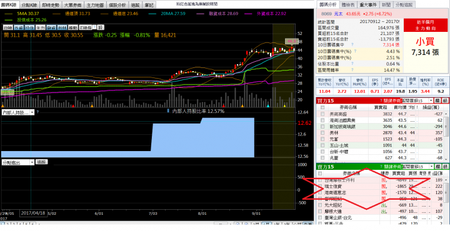Click the cyan triangle marker under volume bars
The image size is (450, 231).
pyautogui.click(x=268, y=106)
